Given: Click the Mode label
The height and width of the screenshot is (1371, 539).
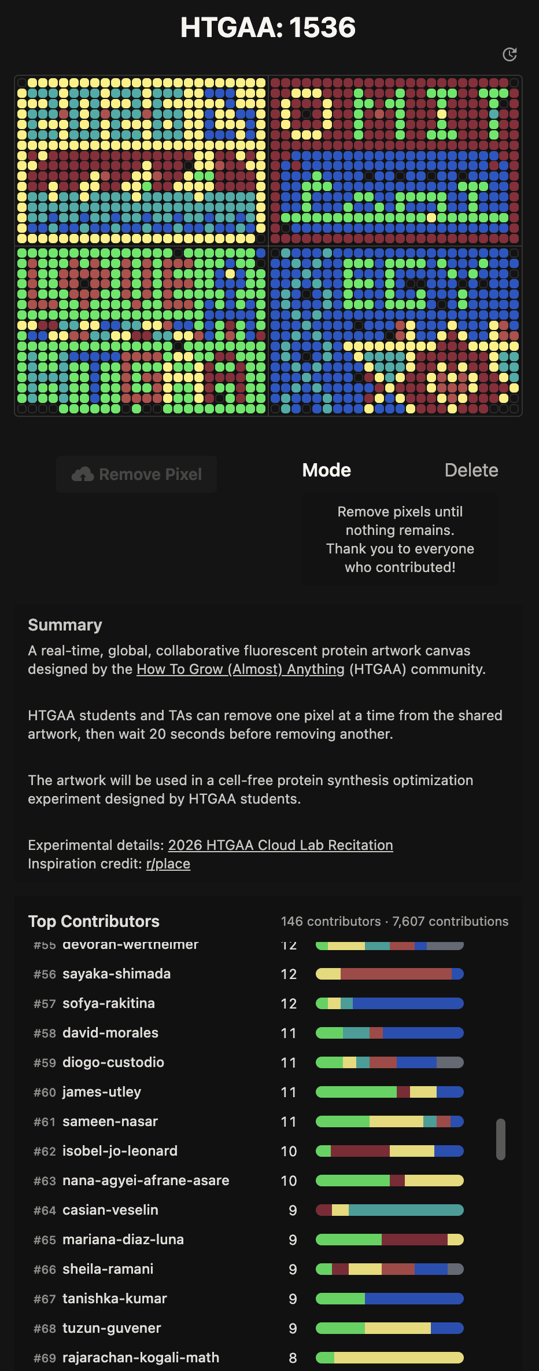Looking at the screenshot, I should 327,470.
